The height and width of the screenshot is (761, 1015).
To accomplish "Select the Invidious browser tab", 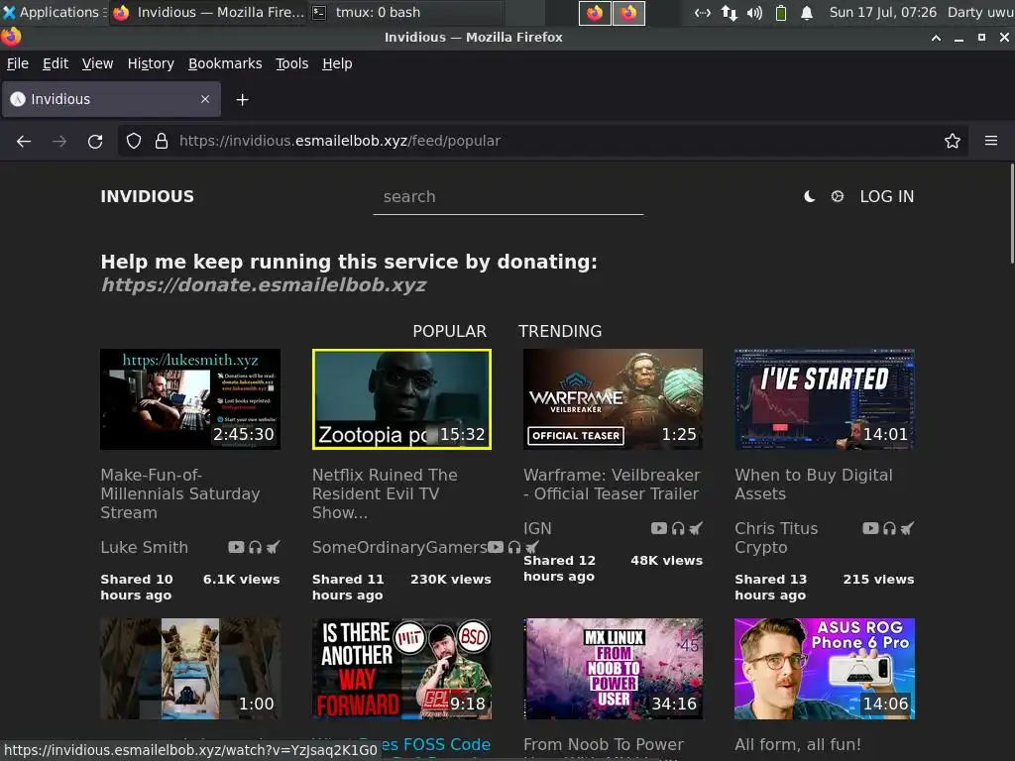I will [x=111, y=99].
